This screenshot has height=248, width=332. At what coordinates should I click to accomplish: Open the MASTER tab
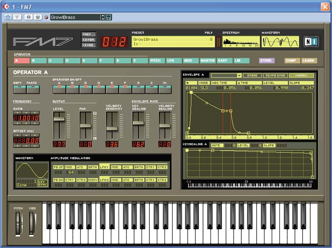tap(208, 60)
